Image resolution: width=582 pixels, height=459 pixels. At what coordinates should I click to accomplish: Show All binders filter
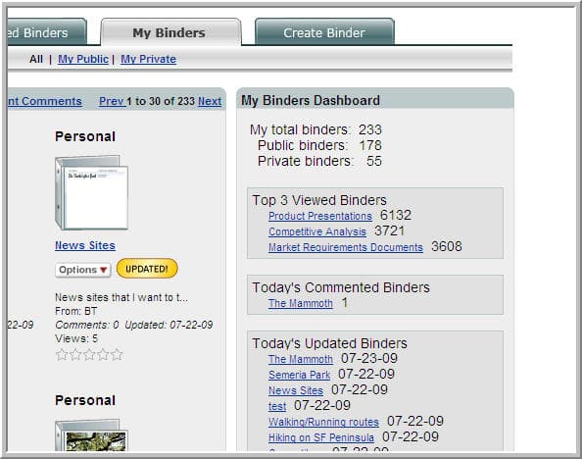click(36, 59)
